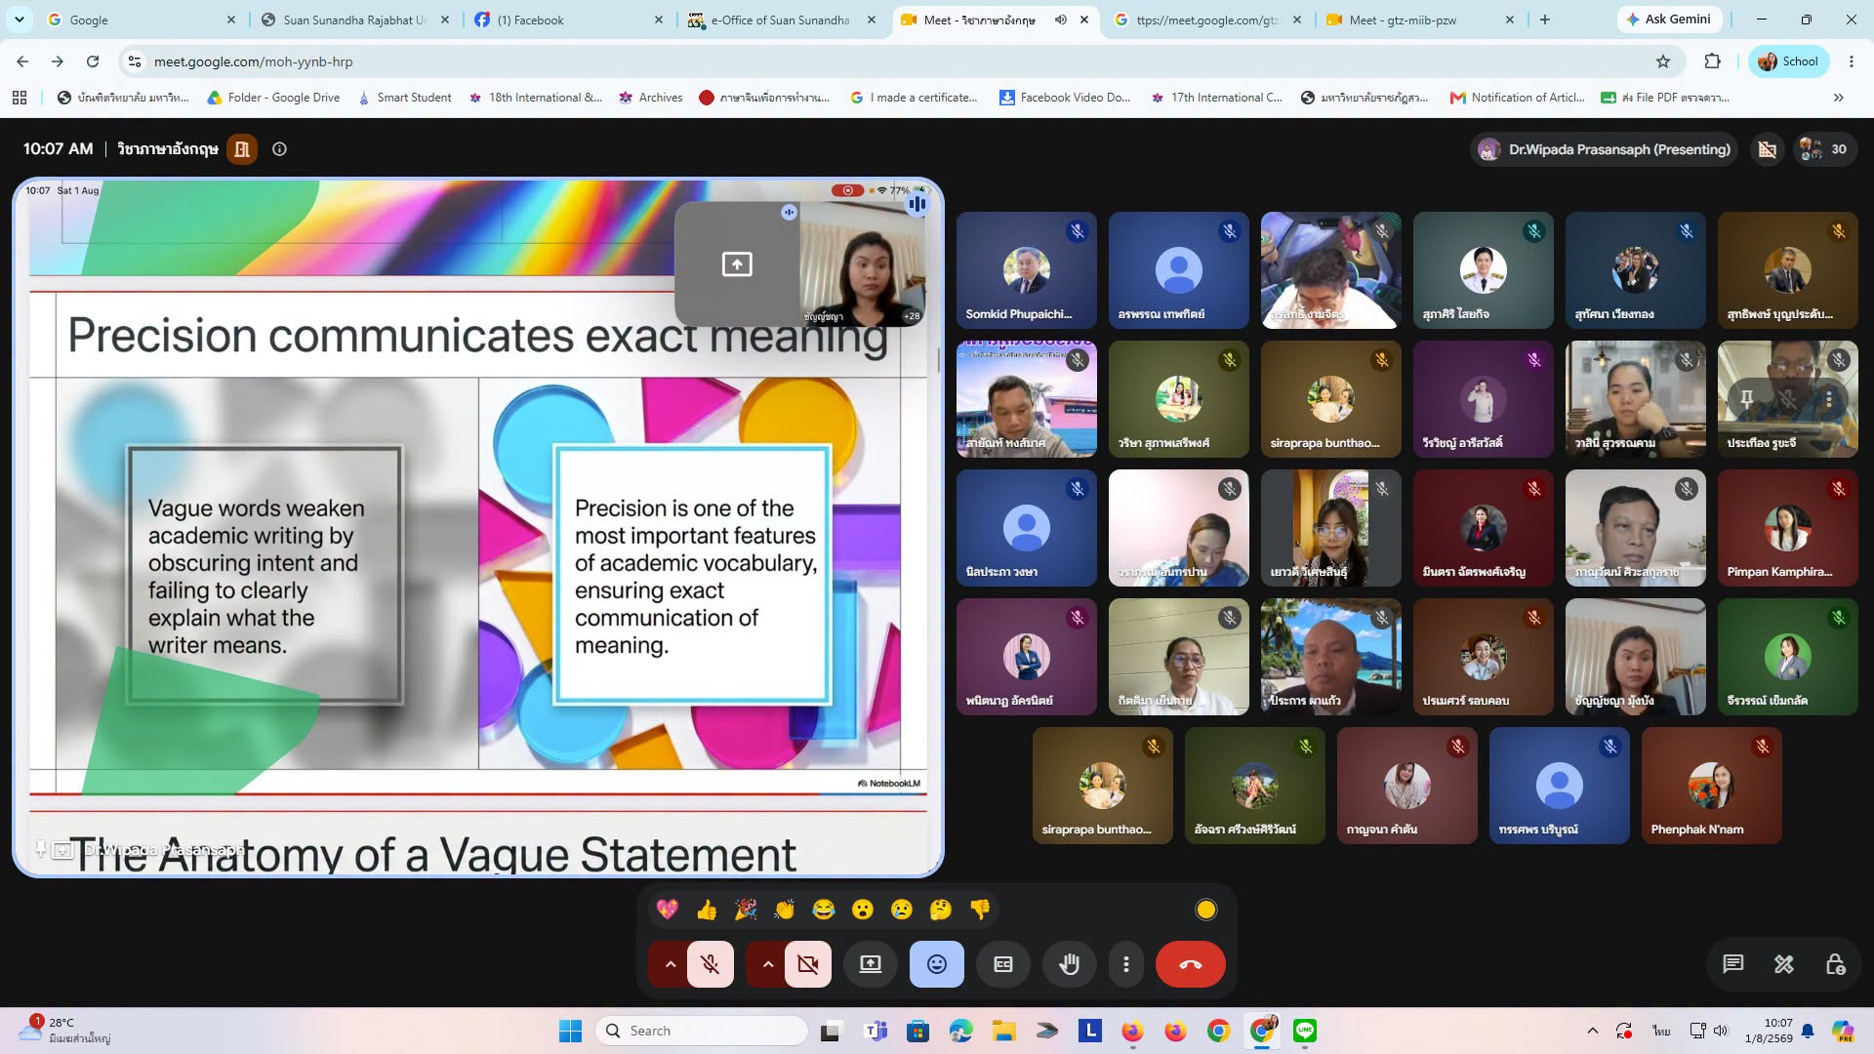Expand video settings arrow beside camera

(x=768, y=964)
